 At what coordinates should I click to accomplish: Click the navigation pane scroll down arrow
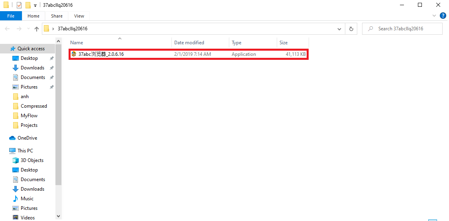coord(58,216)
